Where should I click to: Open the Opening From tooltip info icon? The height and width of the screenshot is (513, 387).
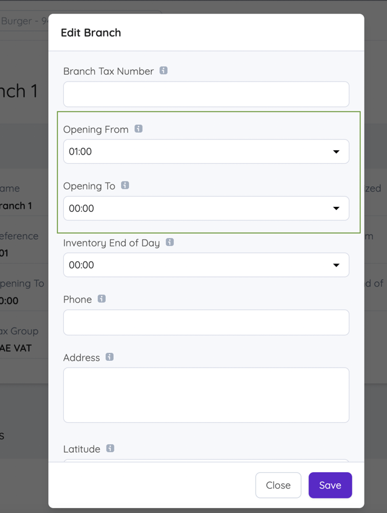[138, 128]
